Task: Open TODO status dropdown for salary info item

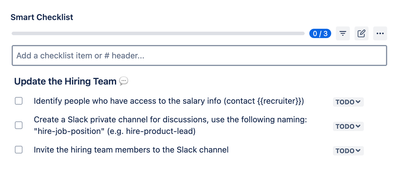Action: click(x=348, y=102)
